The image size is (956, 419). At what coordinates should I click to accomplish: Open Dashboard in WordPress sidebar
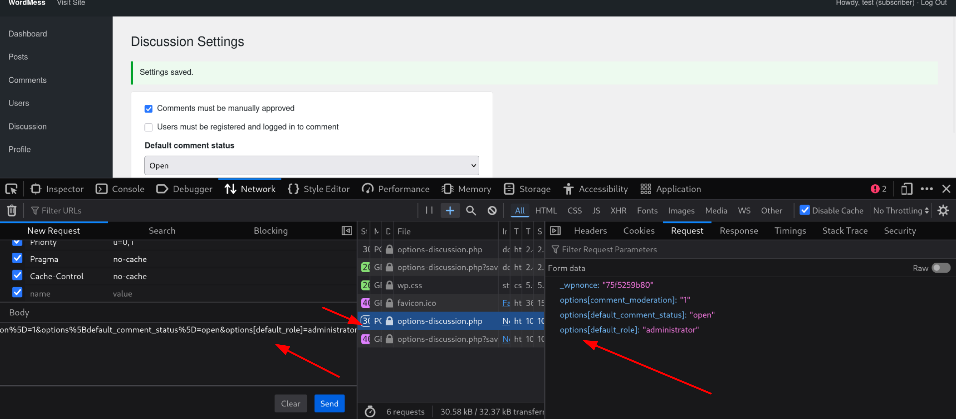pos(28,34)
